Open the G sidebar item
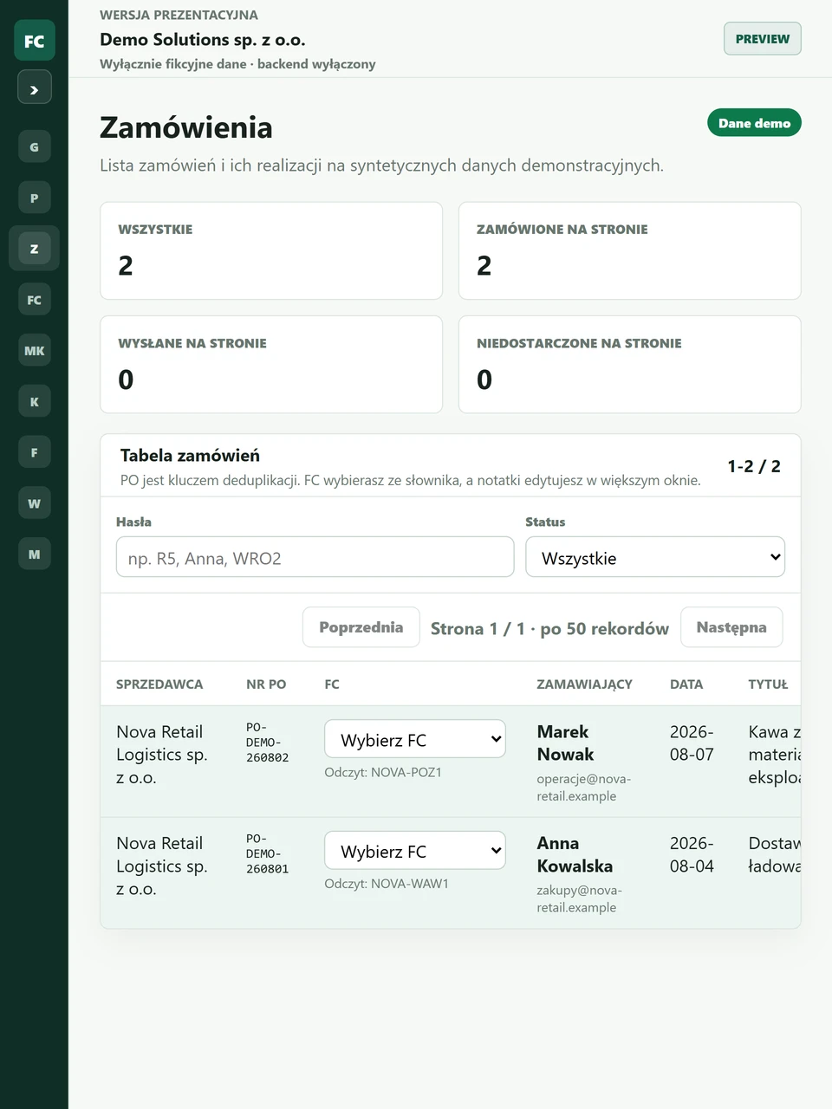Image resolution: width=832 pixels, height=1109 pixels. coord(34,147)
